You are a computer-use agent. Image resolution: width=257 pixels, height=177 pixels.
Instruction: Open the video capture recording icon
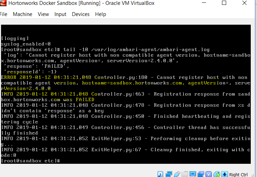pyautogui.click(x=201, y=174)
